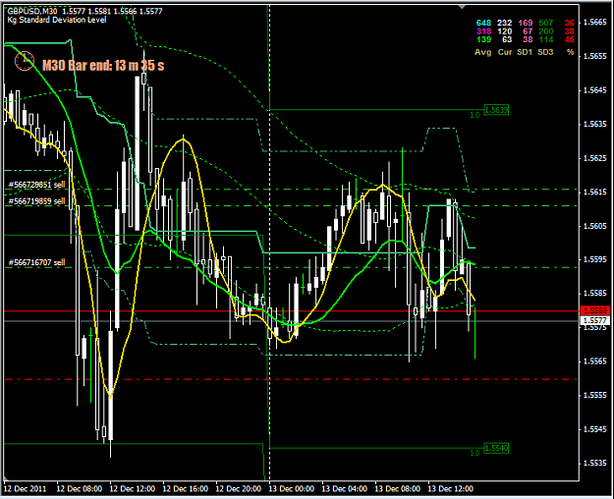Click the green boxed 1.5540 level label
Image resolution: width=614 pixels, height=499 pixels.
click(x=496, y=448)
